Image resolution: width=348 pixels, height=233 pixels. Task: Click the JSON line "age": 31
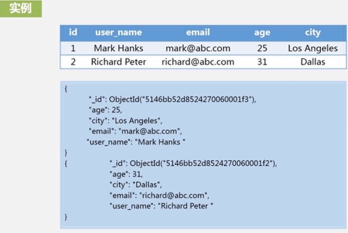[x=126, y=174]
